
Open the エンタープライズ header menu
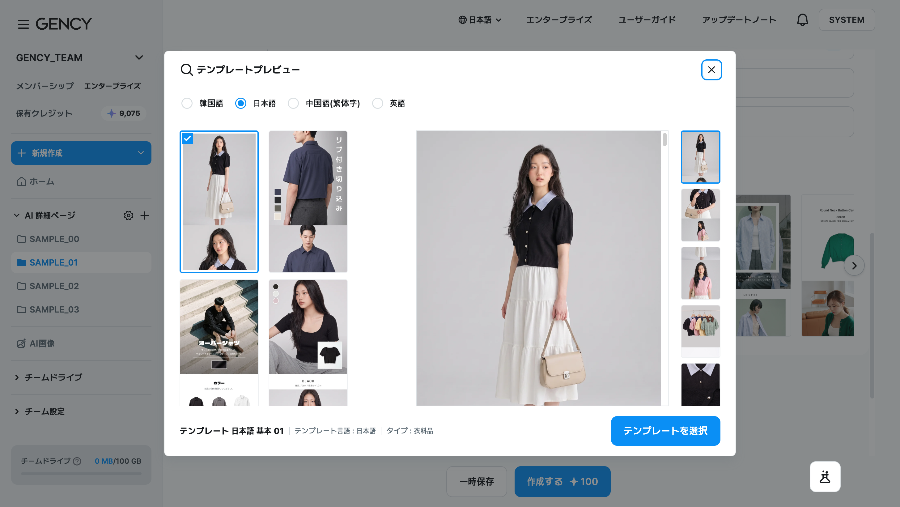[559, 20]
